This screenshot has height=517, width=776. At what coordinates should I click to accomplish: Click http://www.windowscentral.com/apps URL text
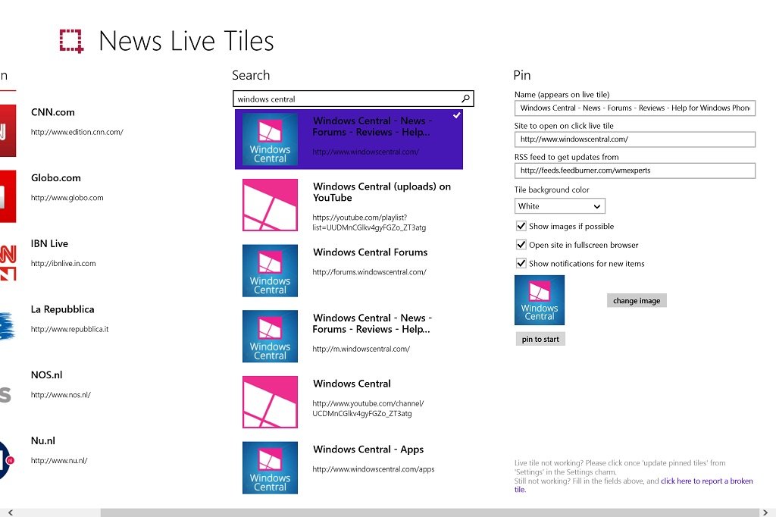[374, 469]
